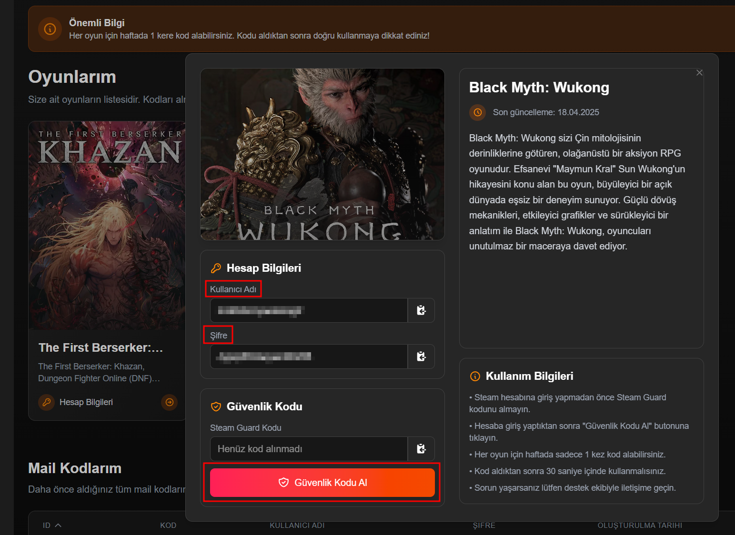Close the Black Myth: Wukong dialog
Screen dimensions: 735x535
pos(699,73)
